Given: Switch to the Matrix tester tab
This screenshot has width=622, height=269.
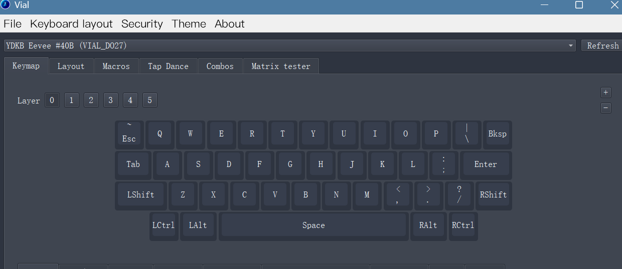Looking at the screenshot, I should 281,66.
